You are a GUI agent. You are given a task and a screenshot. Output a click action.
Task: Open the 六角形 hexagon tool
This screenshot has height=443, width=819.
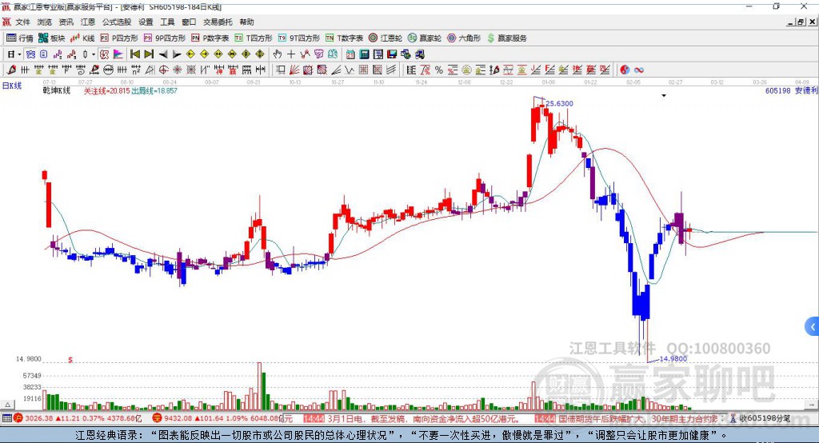[464, 38]
